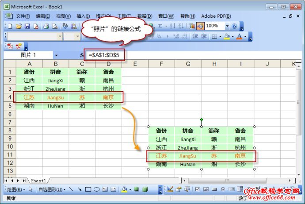Expand the Borders dropdown arrow
Image resolution: width=305 pixels, height=204 pixels.
point(220,36)
